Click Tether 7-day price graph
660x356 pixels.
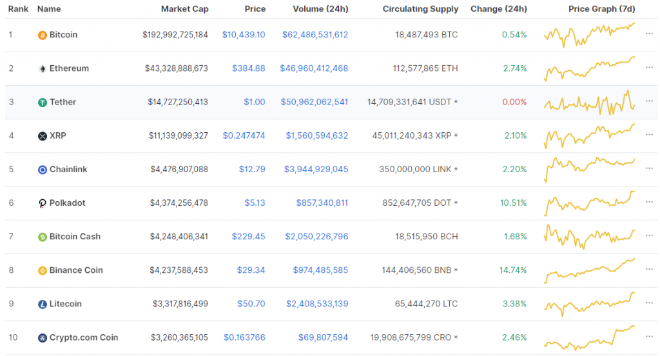pyautogui.click(x=589, y=103)
